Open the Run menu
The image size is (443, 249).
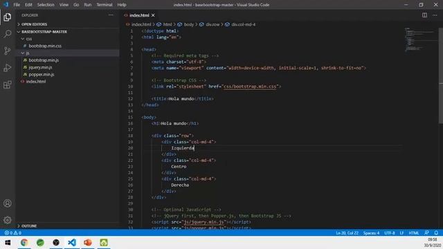click(88, 5)
